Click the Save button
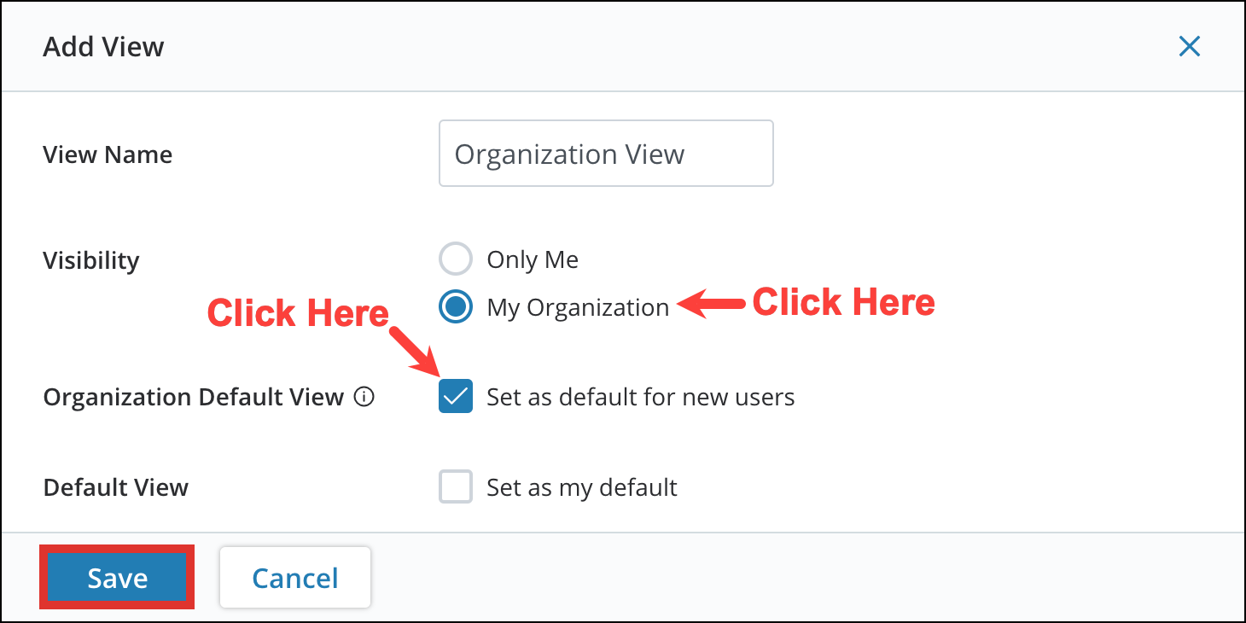The image size is (1246, 623). tap(116, 577)
